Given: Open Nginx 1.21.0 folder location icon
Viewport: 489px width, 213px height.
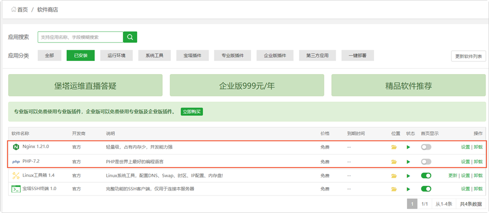Looking at the screenshot, I should pyautogui.click(x=394, y=147).
